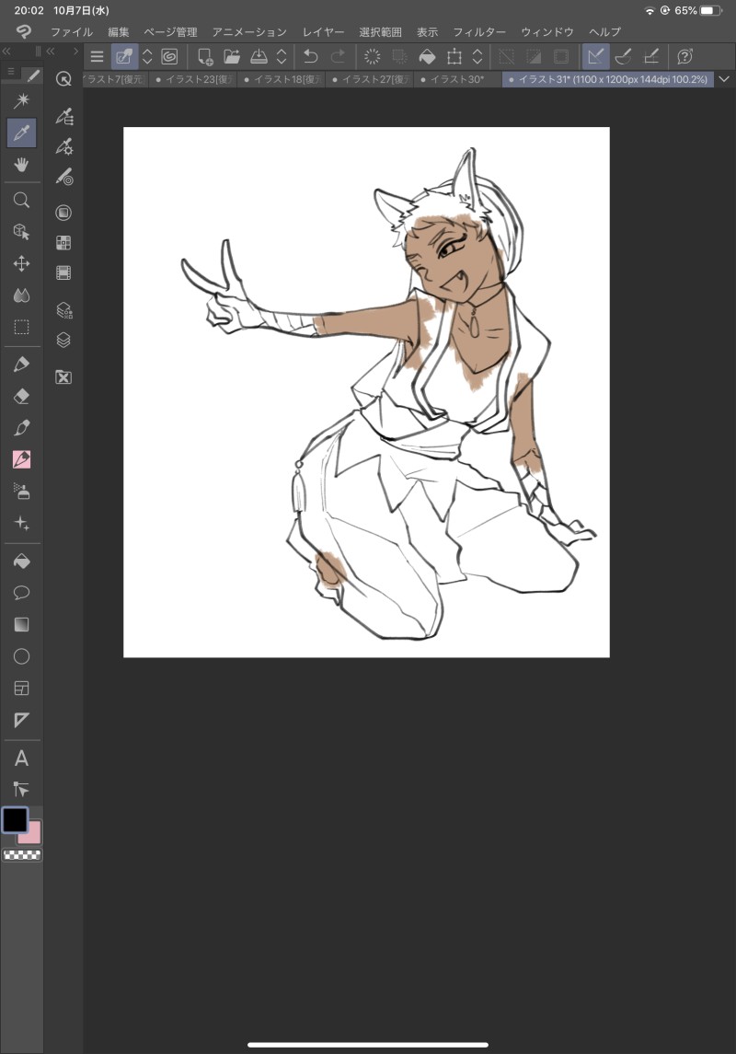Viewport: 736px width, 1054px height.
Task: Toggle the highlighted Snap to Ruler button
Action: [595, 56]
